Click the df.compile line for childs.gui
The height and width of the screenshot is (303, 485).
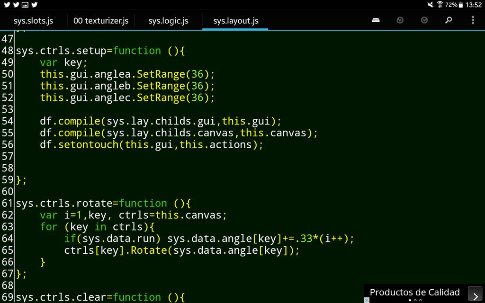click(x=161, y=121)
